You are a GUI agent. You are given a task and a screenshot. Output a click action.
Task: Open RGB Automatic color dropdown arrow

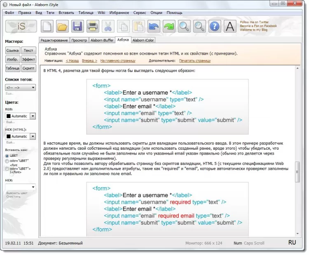click(33, 116)
